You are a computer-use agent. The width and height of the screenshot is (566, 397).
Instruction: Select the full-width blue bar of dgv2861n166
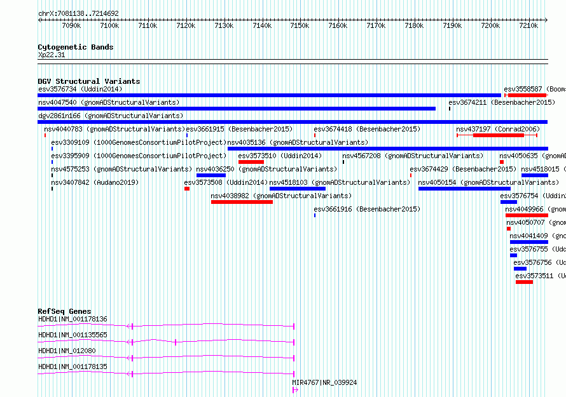(x=293, y=122)
